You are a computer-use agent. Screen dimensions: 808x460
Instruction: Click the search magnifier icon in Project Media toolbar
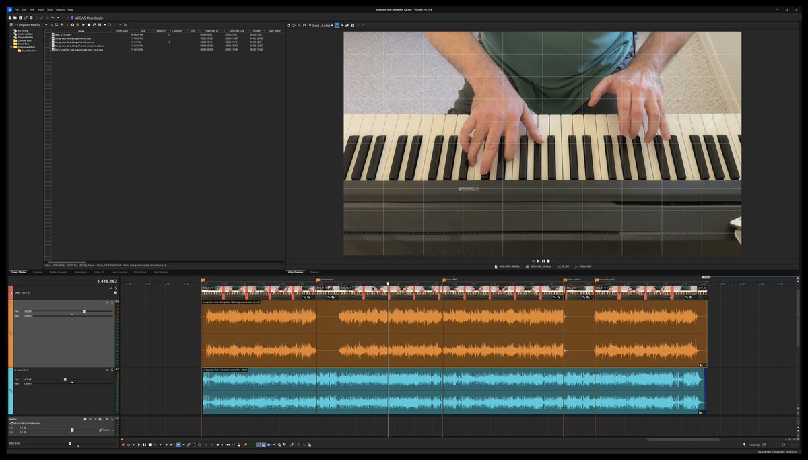pyautogui.click(x=110, y=25)
